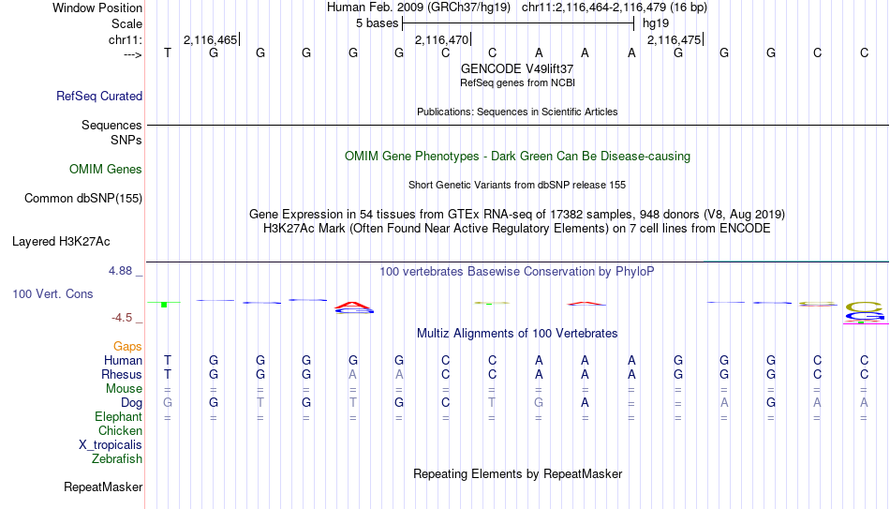Open Short Genetic Variants from dbSNP title
890x509 pixels.
click(517, 186)
